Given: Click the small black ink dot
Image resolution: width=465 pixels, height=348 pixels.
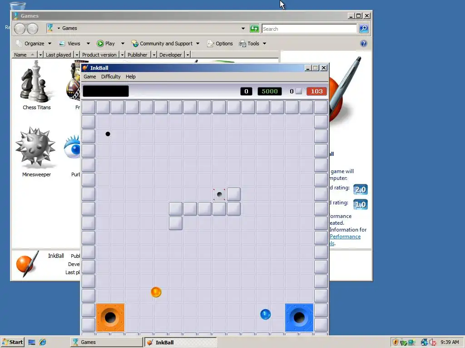Looking at the screenshot, I should pyautogui.click(x=108, y=134).
